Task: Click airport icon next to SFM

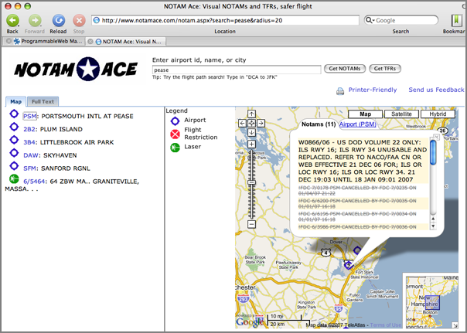Action: 14,166
